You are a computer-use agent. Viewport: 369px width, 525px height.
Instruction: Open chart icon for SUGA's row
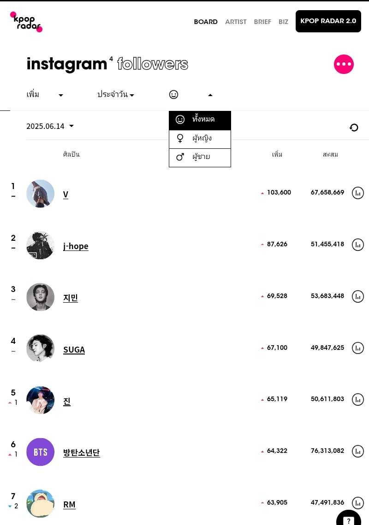[357, 348]
